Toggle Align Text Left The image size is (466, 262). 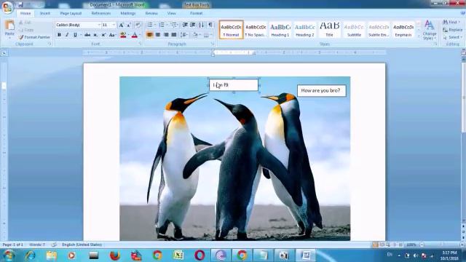[150, 35]
